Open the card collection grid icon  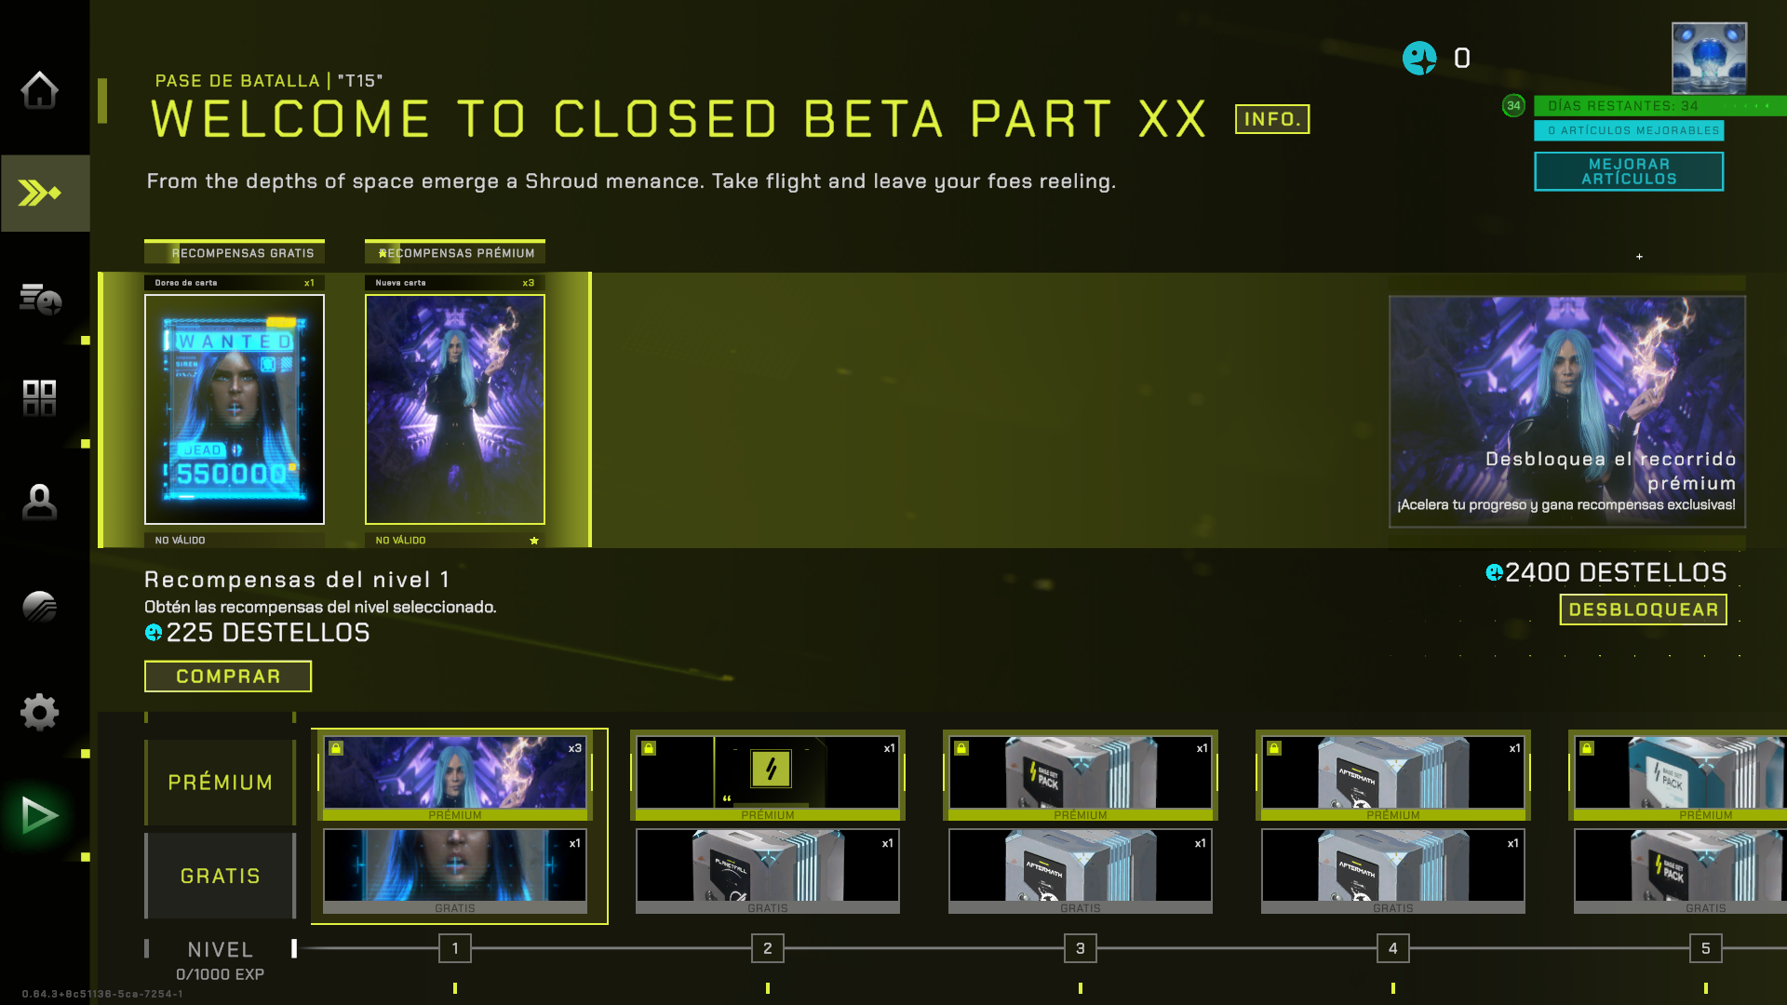39,398
